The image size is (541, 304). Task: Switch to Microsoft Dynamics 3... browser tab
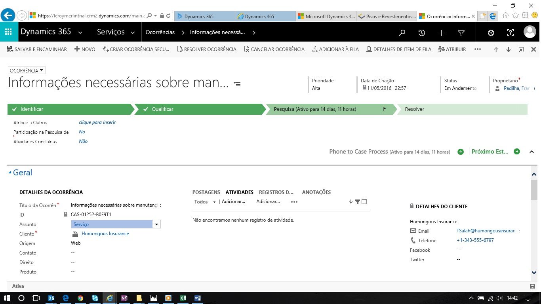pyautogui.click(x=326, y=16)
